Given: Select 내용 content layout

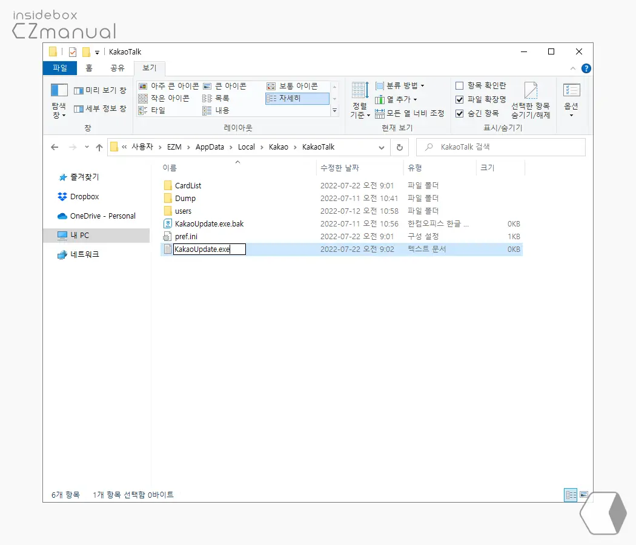Looking at the screenshot, I should pyautogui.click(x=216, y=110).
